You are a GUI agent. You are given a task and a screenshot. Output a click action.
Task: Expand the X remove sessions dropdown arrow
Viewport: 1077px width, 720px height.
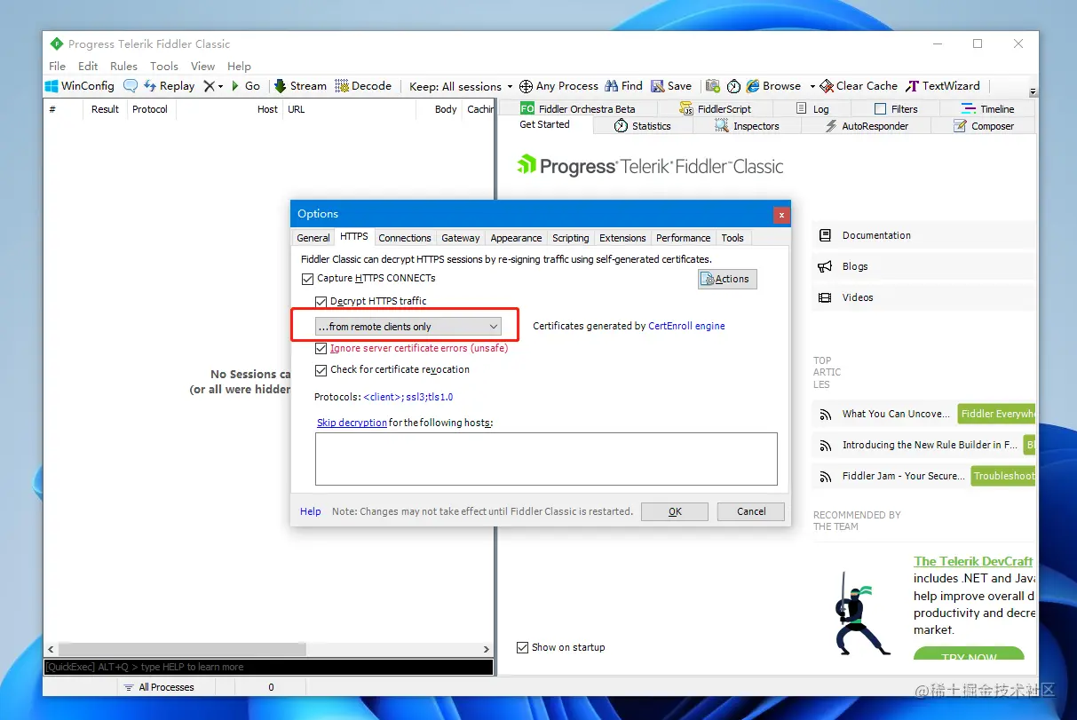tap(219, 86)
